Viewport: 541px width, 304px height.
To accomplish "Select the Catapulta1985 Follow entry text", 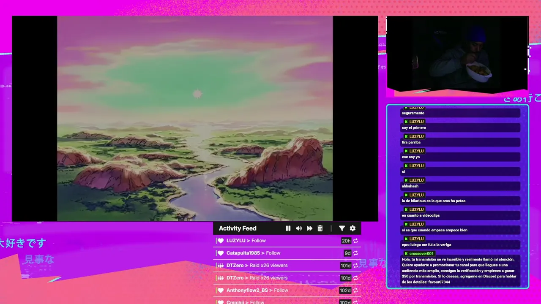I will tap(254, 253).
